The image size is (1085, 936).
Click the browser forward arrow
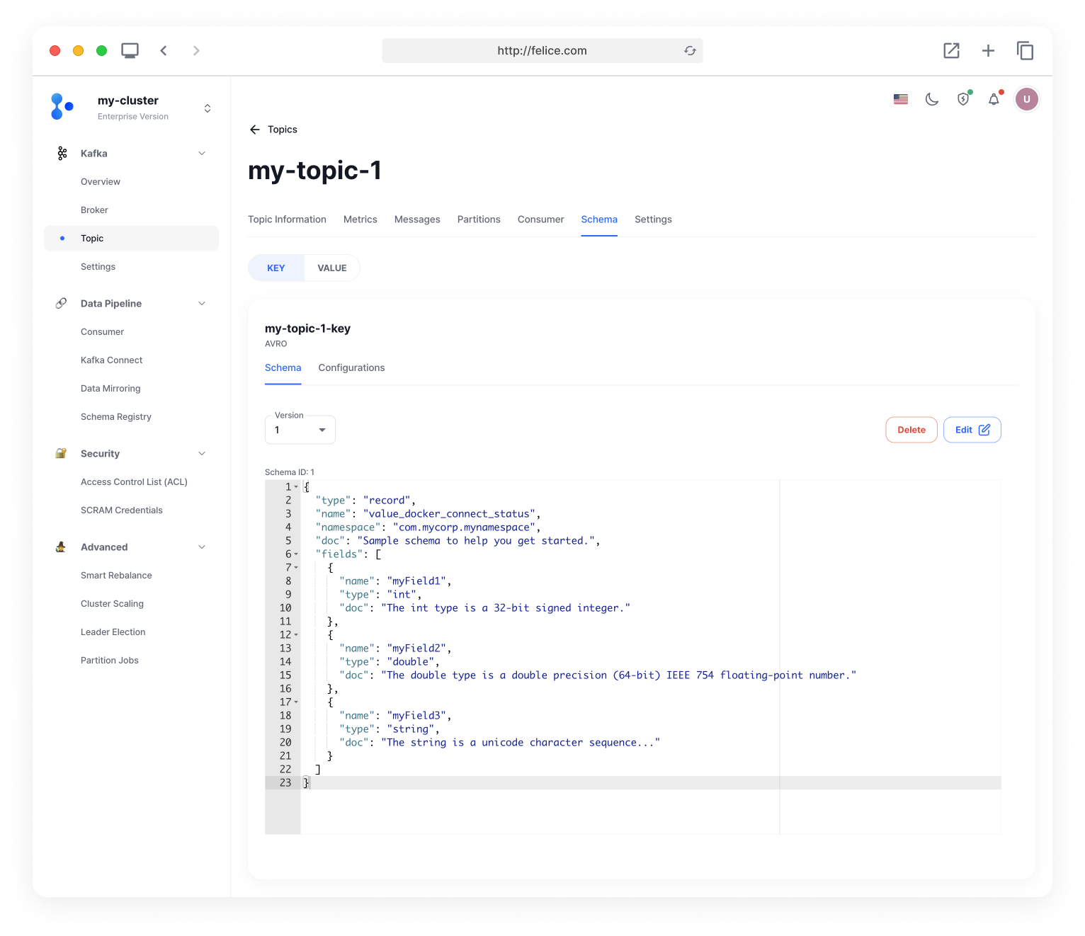196,51
